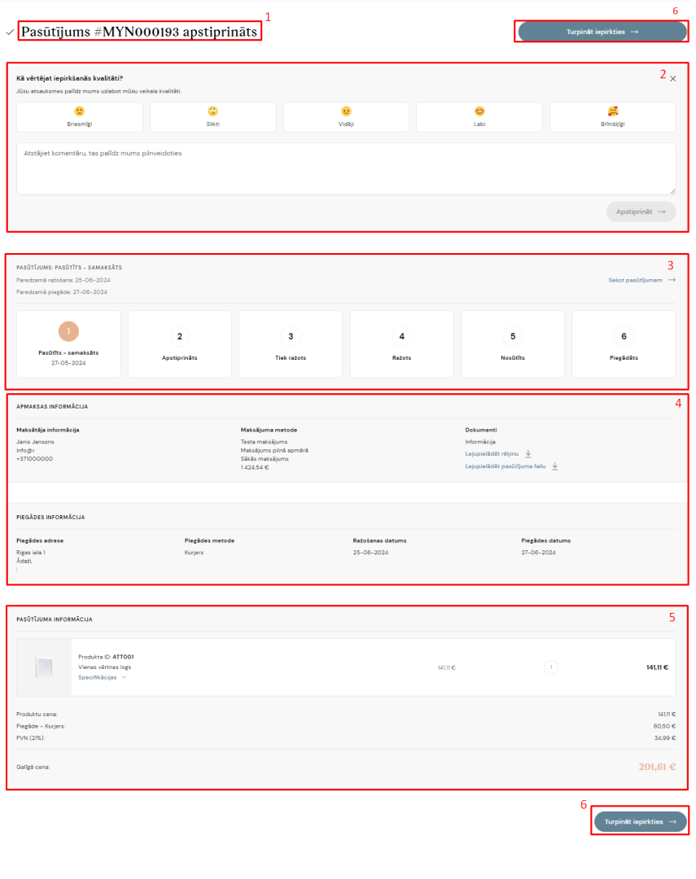Click the arrow inside top Turpināt iepirkties button
This screenshot has height=879, width=696.
(634, 32)
